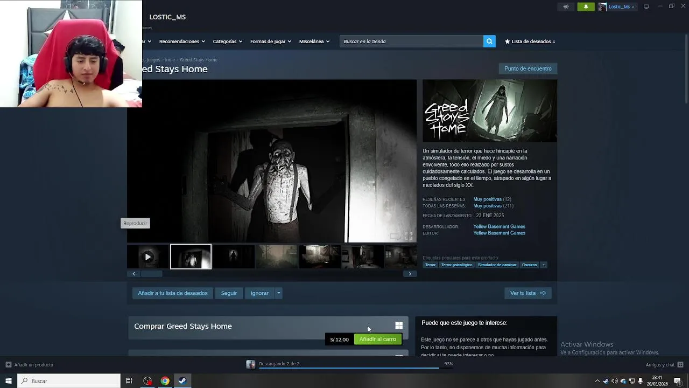Open Windows Start menu
Image resolution: width=689 pixels, height=388 pixels.
(8, 381)
